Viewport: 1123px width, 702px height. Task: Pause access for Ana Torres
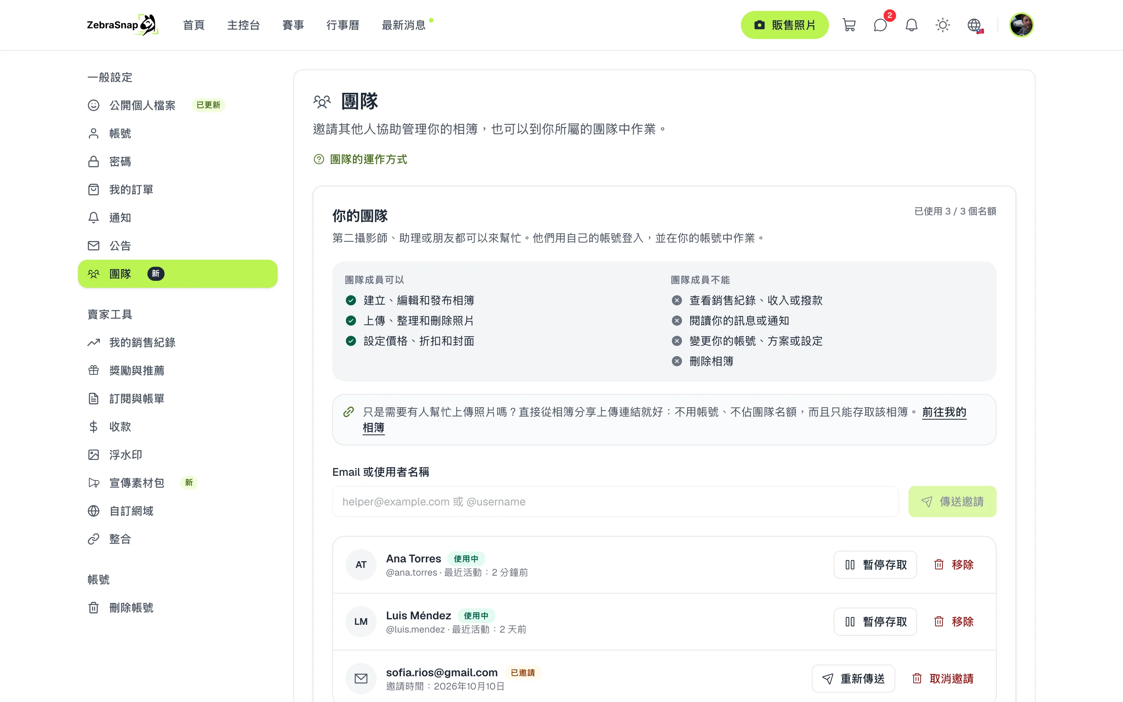875,565
